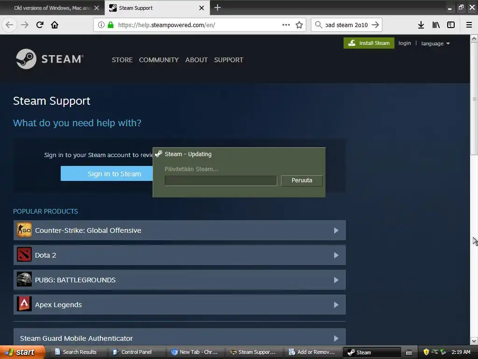
Task: Click the green secure padlock icon
Action: (x=111, y=25)
